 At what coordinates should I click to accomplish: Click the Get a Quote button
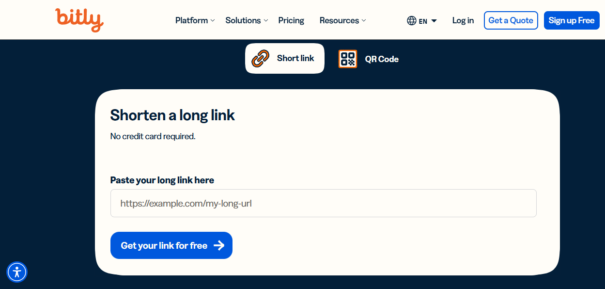[511, 20]
